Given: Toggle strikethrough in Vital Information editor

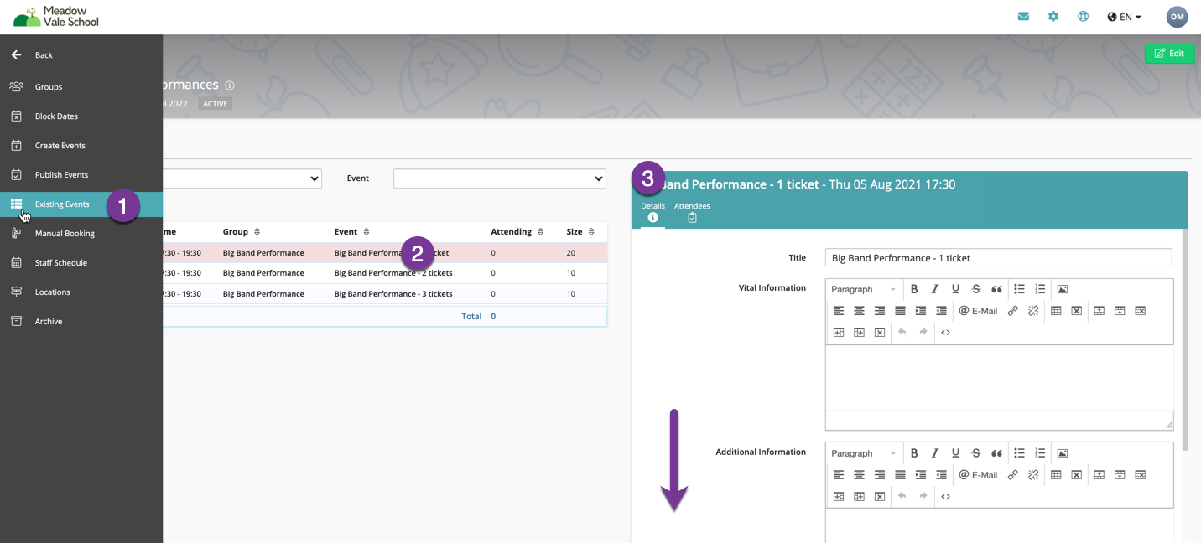Looking at the screenshot, I should (976, 289).
